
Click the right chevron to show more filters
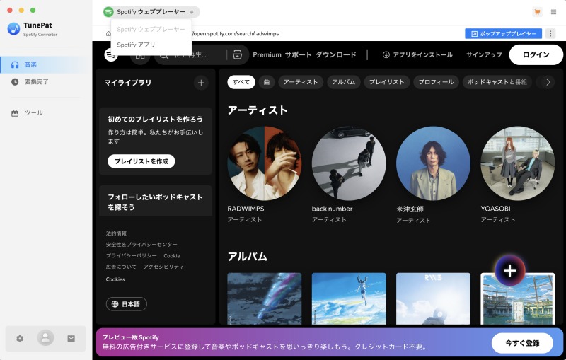coord(548,82)
